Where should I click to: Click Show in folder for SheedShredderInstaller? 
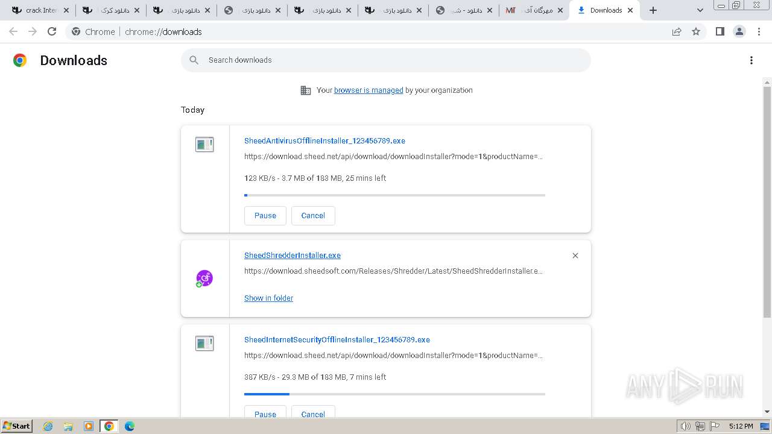click(268, 298)
